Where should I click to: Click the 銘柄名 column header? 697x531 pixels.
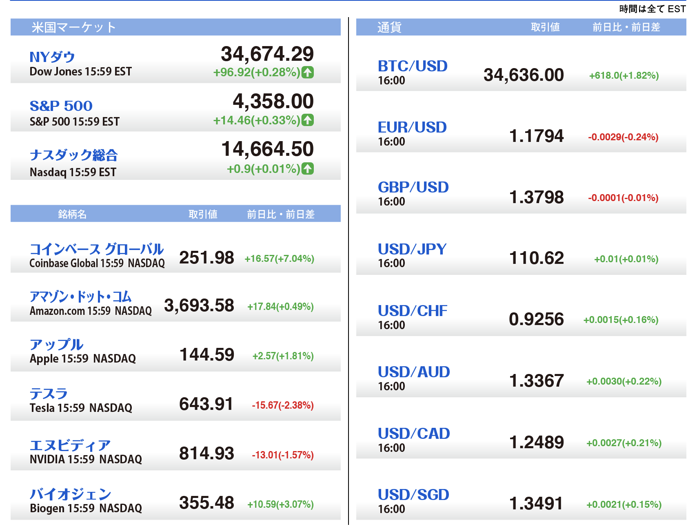point(72,214)
